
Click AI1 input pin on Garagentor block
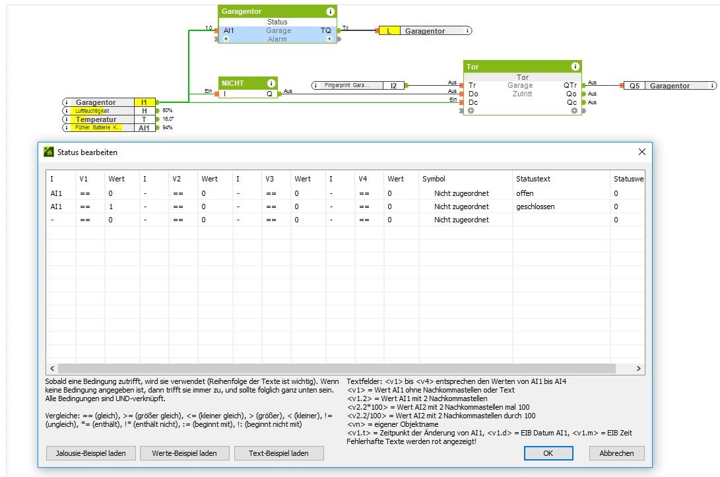click(228, 30)
